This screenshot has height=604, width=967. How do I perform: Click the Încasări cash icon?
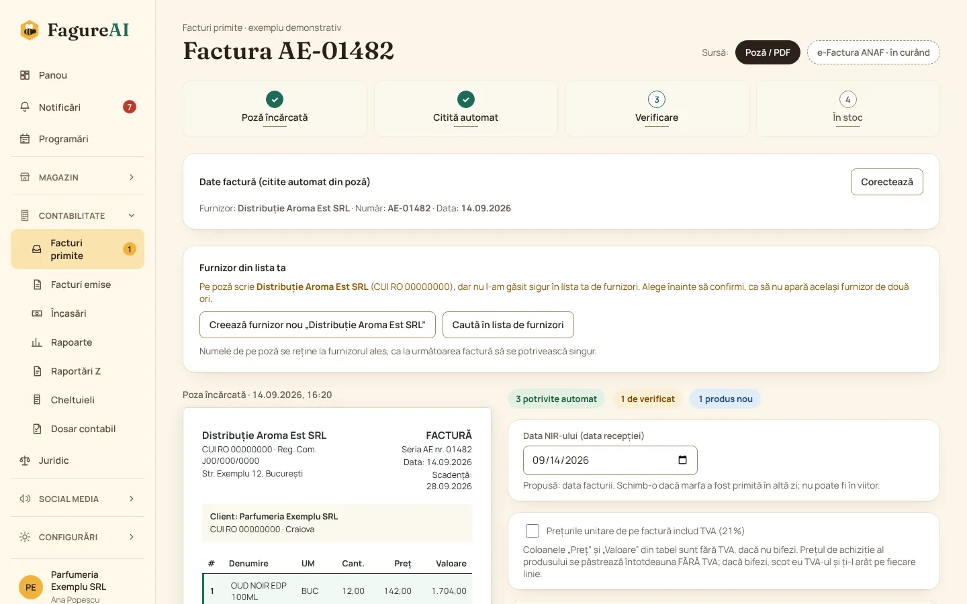tap(37, 313)
